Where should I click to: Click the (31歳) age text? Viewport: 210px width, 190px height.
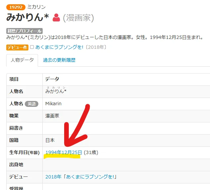click(91, 152)
